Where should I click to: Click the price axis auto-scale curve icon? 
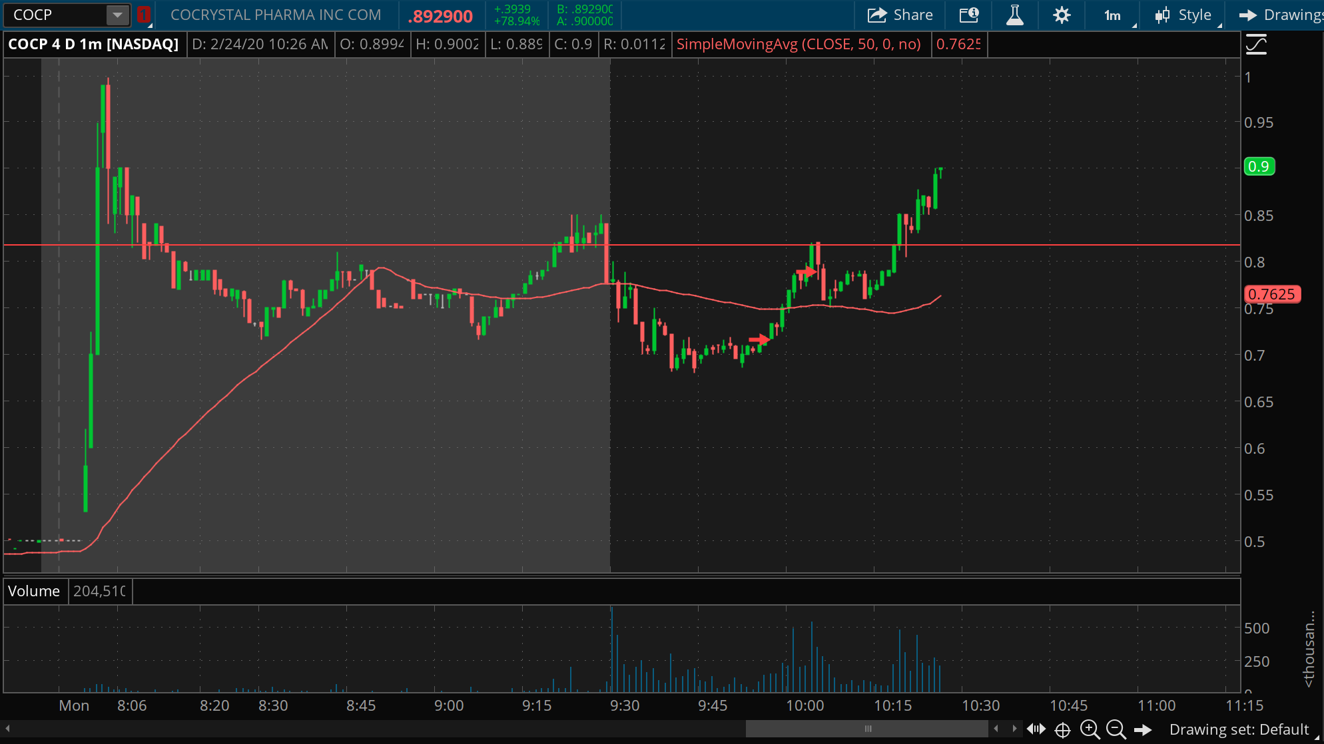click(x=1256, y=45)
